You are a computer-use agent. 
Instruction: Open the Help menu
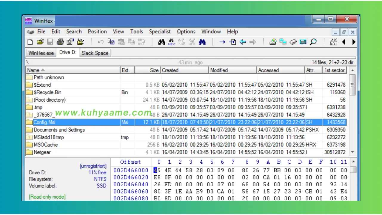click(x=232, y=32)
